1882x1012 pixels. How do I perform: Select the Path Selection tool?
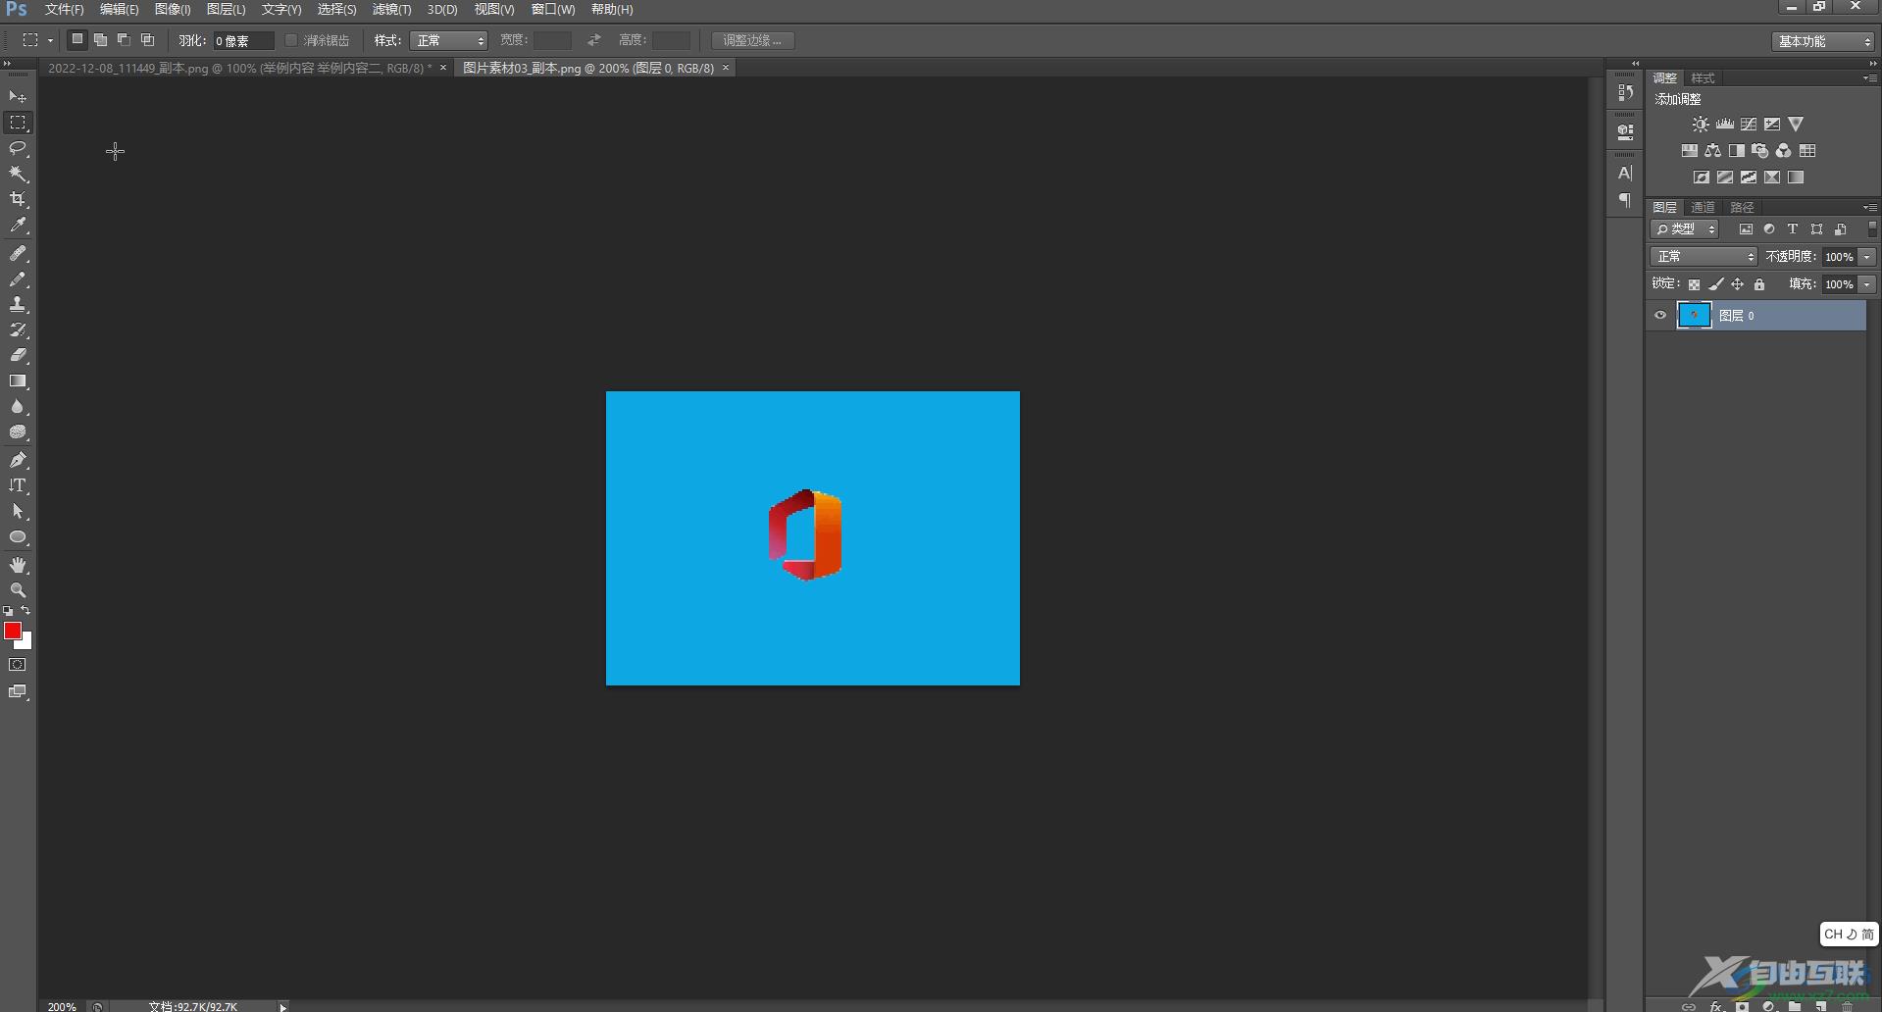(18, 511)
